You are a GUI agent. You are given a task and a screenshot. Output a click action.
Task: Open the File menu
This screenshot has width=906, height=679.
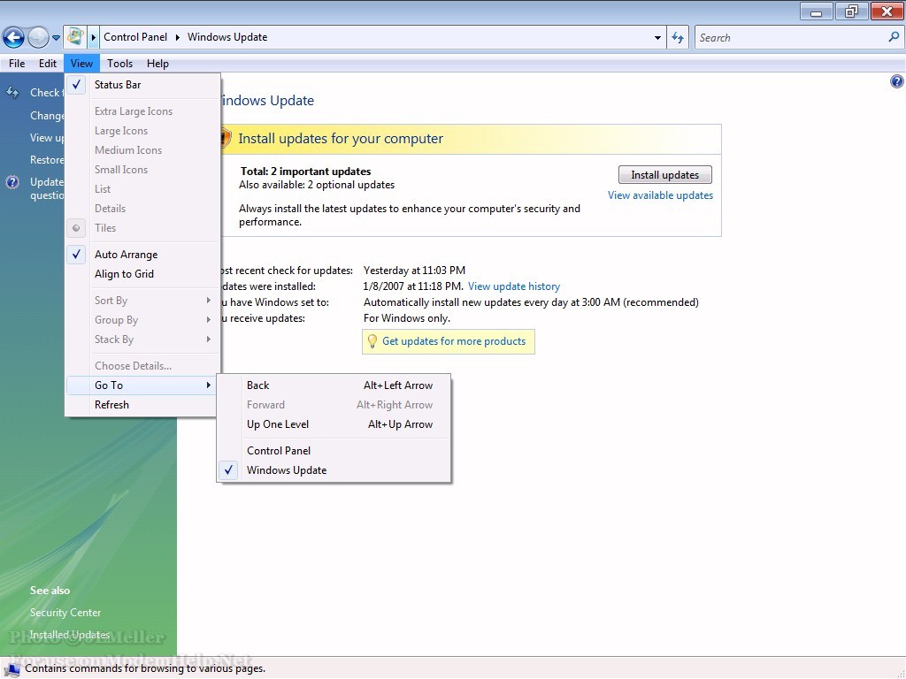[x=17, y=64]
